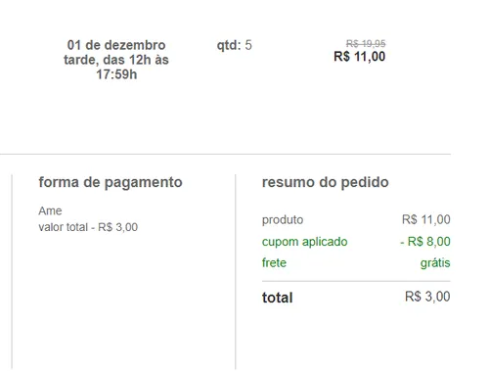
Task: Click the 17:59h end time text
Action: click(116, 74)
